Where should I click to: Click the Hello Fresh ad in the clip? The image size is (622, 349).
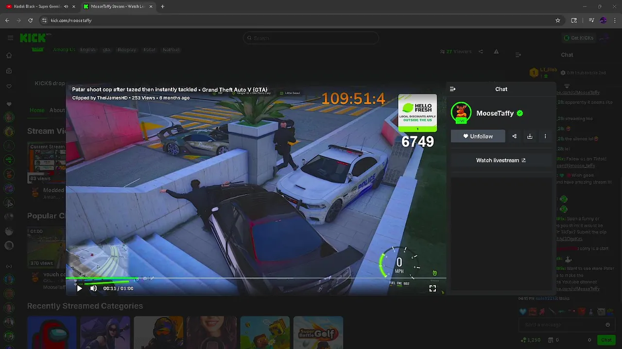pos(417,113)
